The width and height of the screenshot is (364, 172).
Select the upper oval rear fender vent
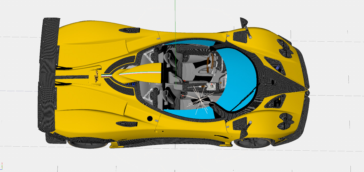(x=129, y=30)
